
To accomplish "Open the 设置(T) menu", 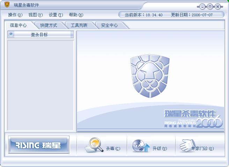I will click(56, 15).
